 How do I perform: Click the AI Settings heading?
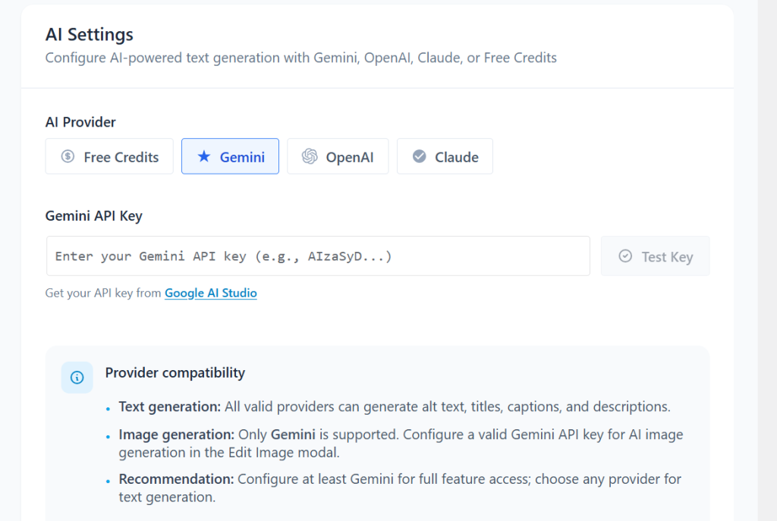[x=90, y=34]
